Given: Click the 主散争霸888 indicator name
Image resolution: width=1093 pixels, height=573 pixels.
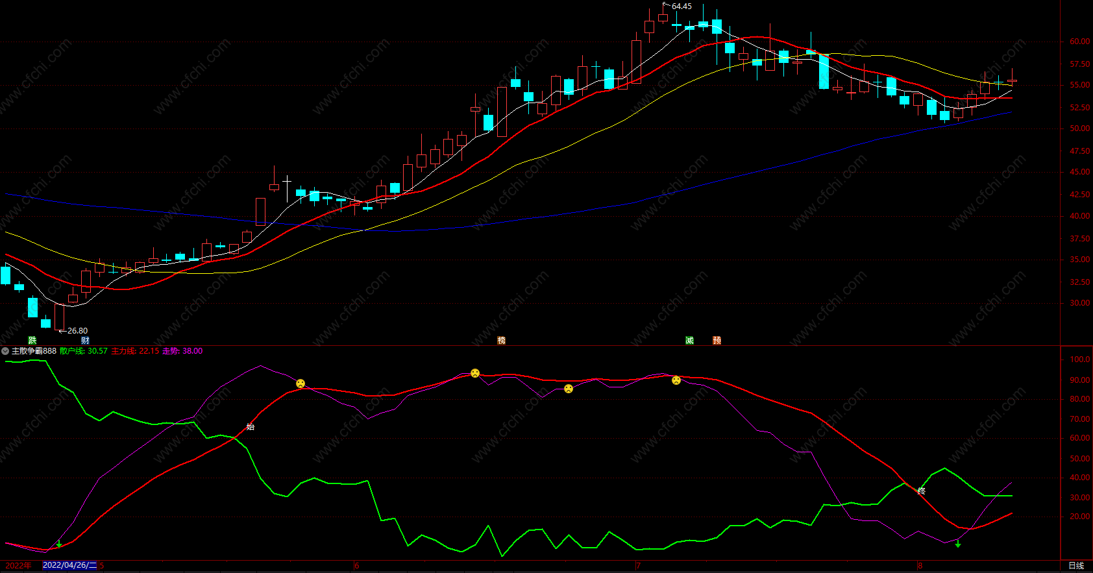Looking at the screenshot, I should pos(34,351).
